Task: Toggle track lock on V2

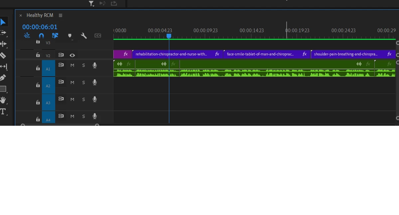Action: (x=38, y=55)
